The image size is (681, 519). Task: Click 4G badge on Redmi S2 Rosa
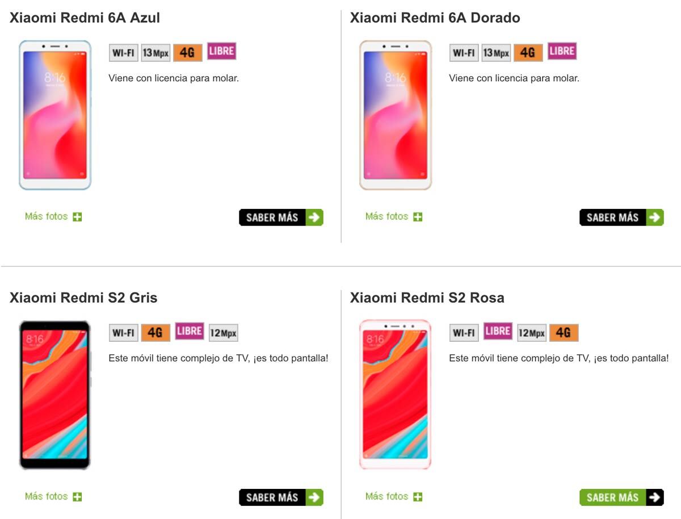pyautogui.click(x=564, y=333)
